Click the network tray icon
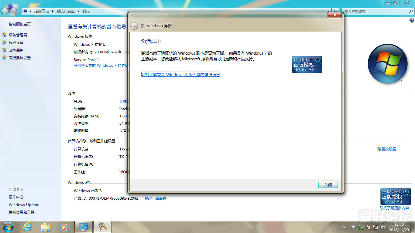The width and height of the screenshot is (415, 233). [376, 227]
